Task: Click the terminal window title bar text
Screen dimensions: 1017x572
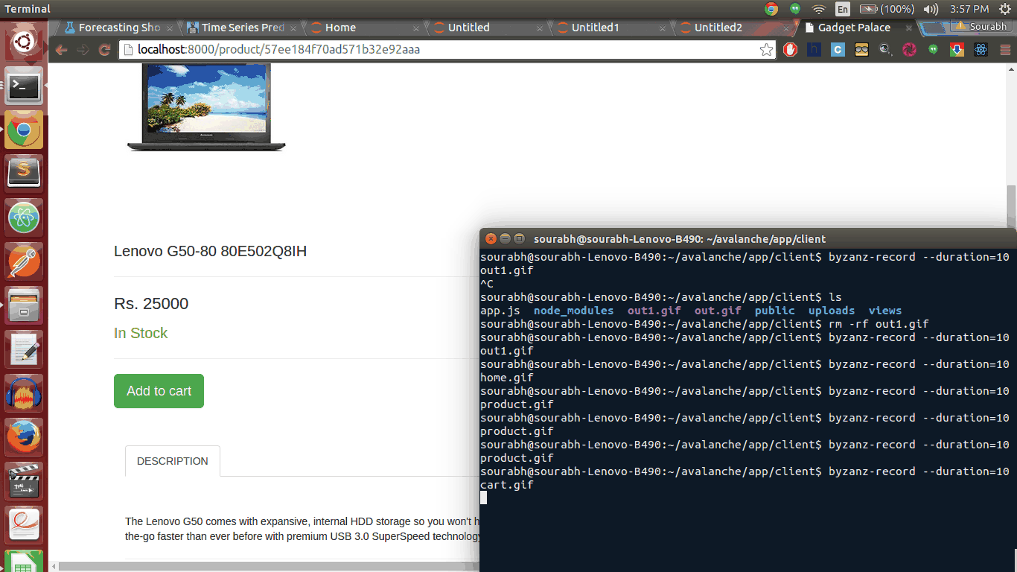Action: [x=680, y=239]
